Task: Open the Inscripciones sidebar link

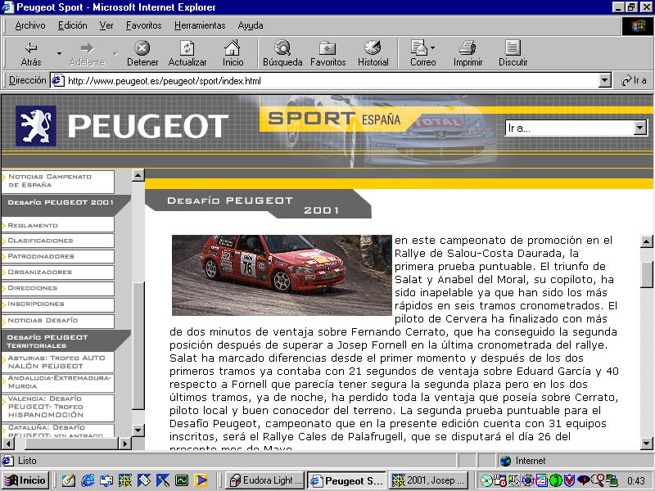Action: click(57, 304)
